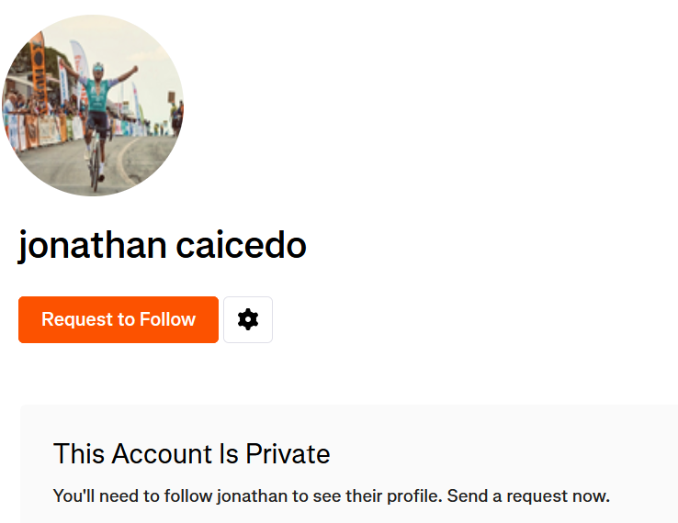Click the jonathan caicedo name heading
678x523 pixels.
pyautogui.click(x=162, y=245)
